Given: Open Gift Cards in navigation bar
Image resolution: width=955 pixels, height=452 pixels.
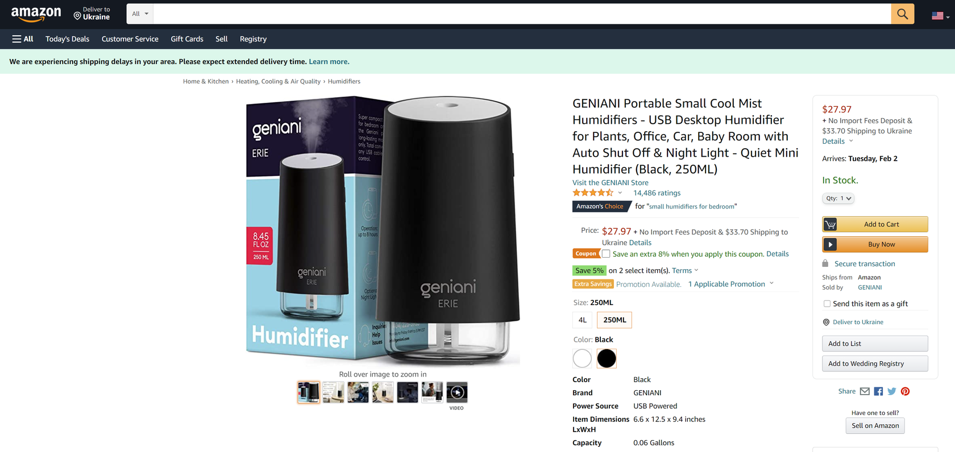Looking at the screenshot, I should coord(187,39).
